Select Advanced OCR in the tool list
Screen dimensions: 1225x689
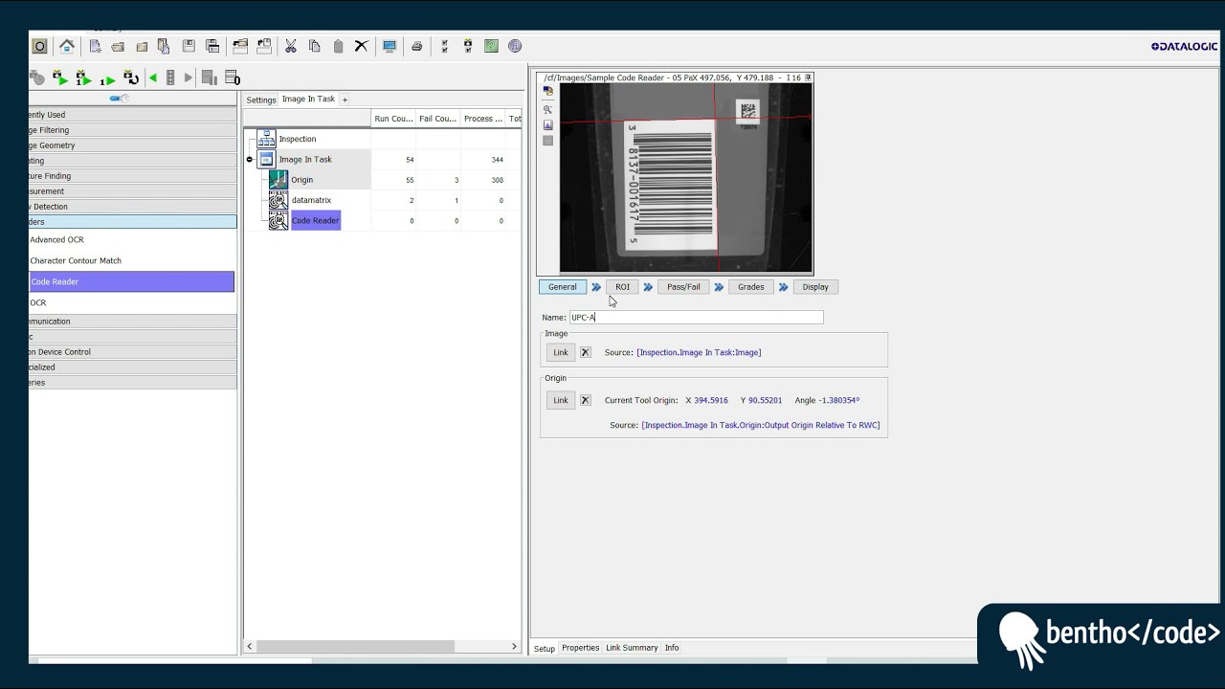[x=56, y=239]
